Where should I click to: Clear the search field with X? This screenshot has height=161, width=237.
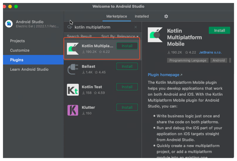coord(136,27)
